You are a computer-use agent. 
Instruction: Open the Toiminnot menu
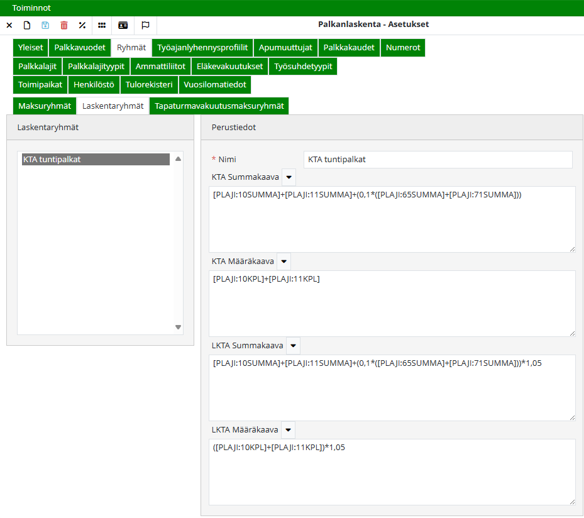tap(31, 8)
